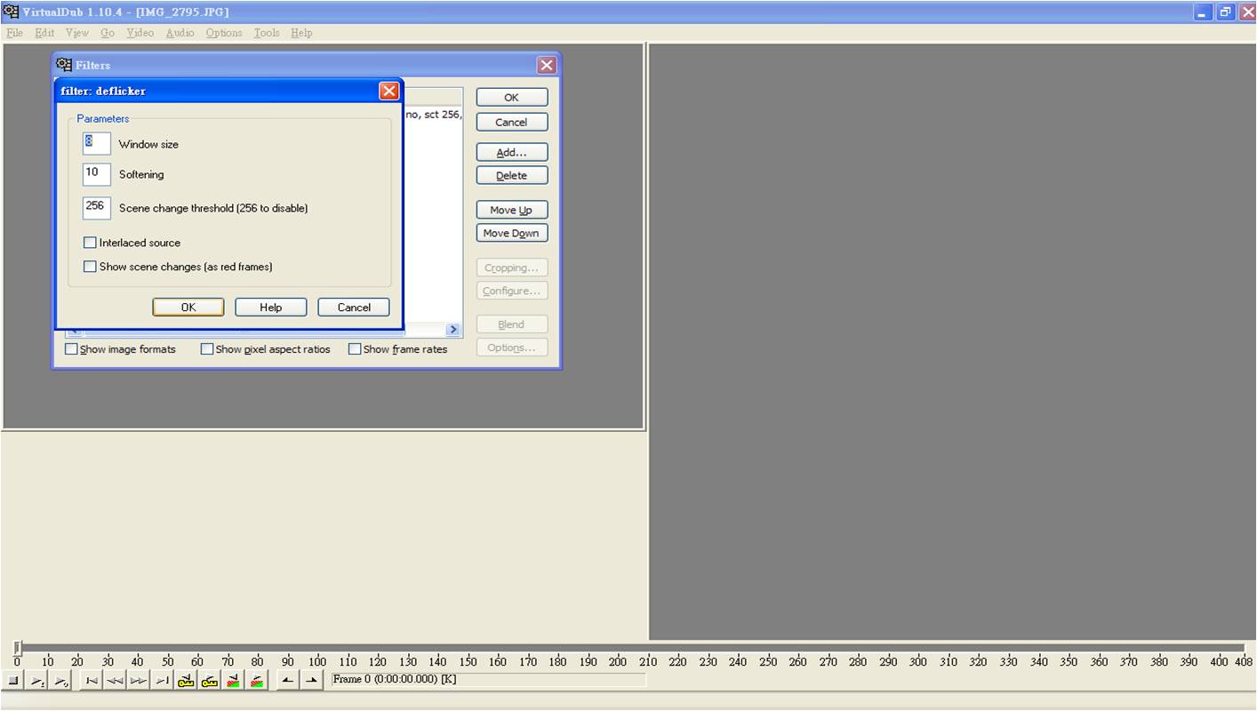
Task: Open the File menu
Action: tap(14, 33)
